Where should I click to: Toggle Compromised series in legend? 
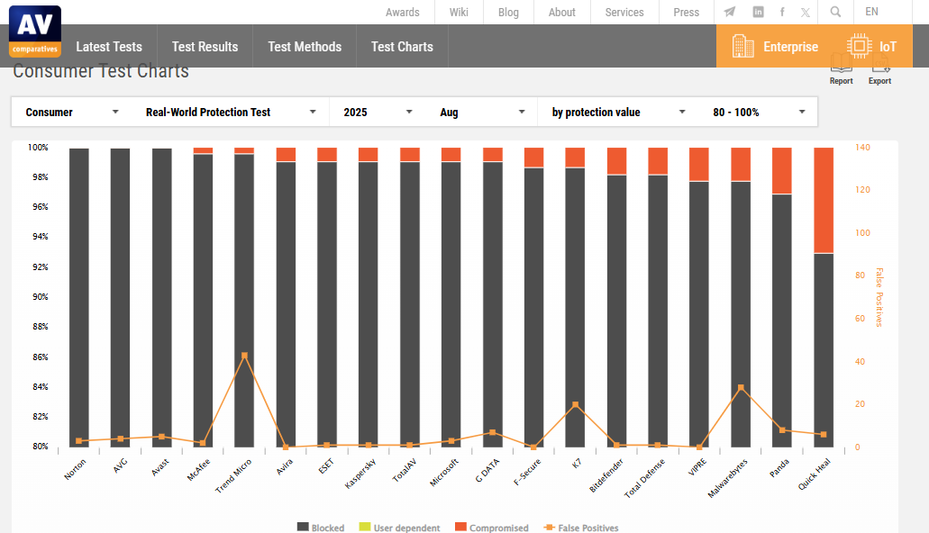pos(492,527)
